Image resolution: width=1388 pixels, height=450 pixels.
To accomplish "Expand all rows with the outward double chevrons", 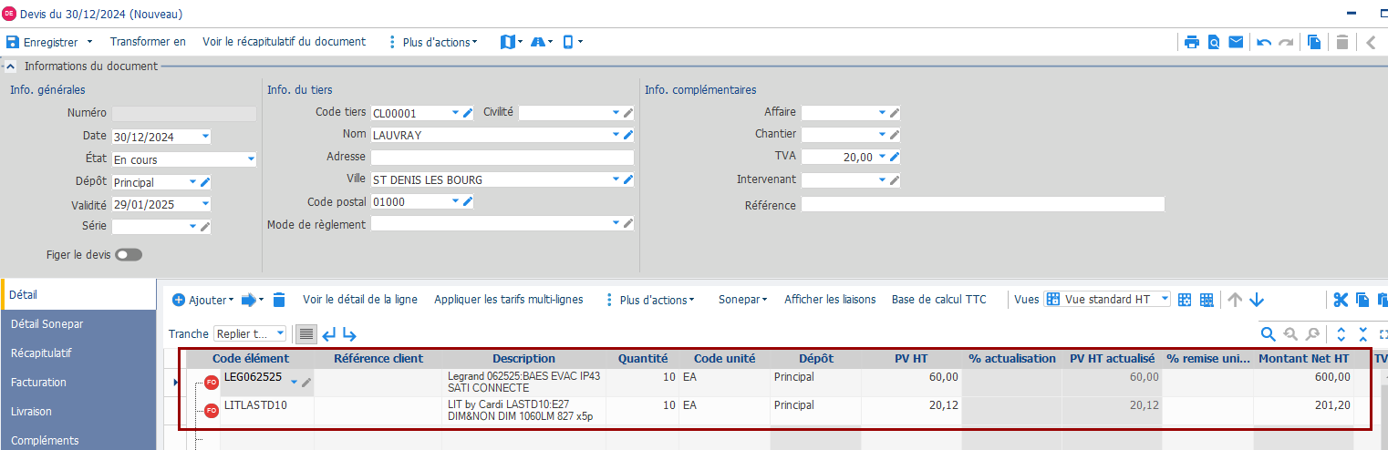I will click(x=1341, y=334).
